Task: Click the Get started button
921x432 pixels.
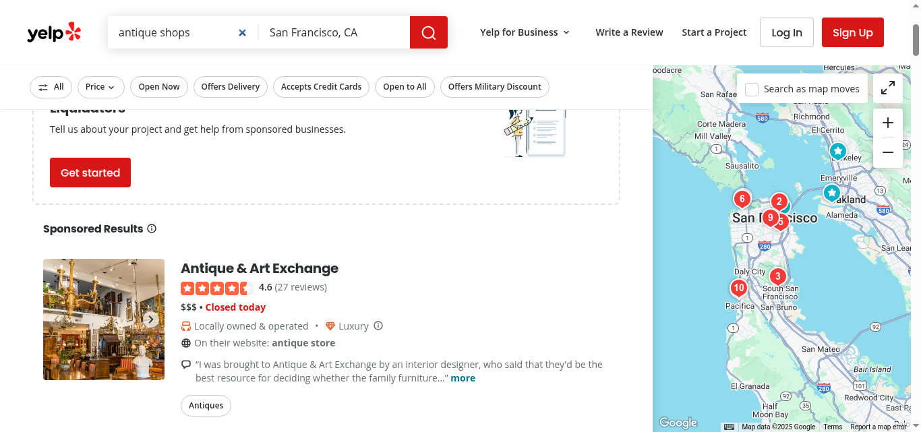Action: [x=90, y=173]
